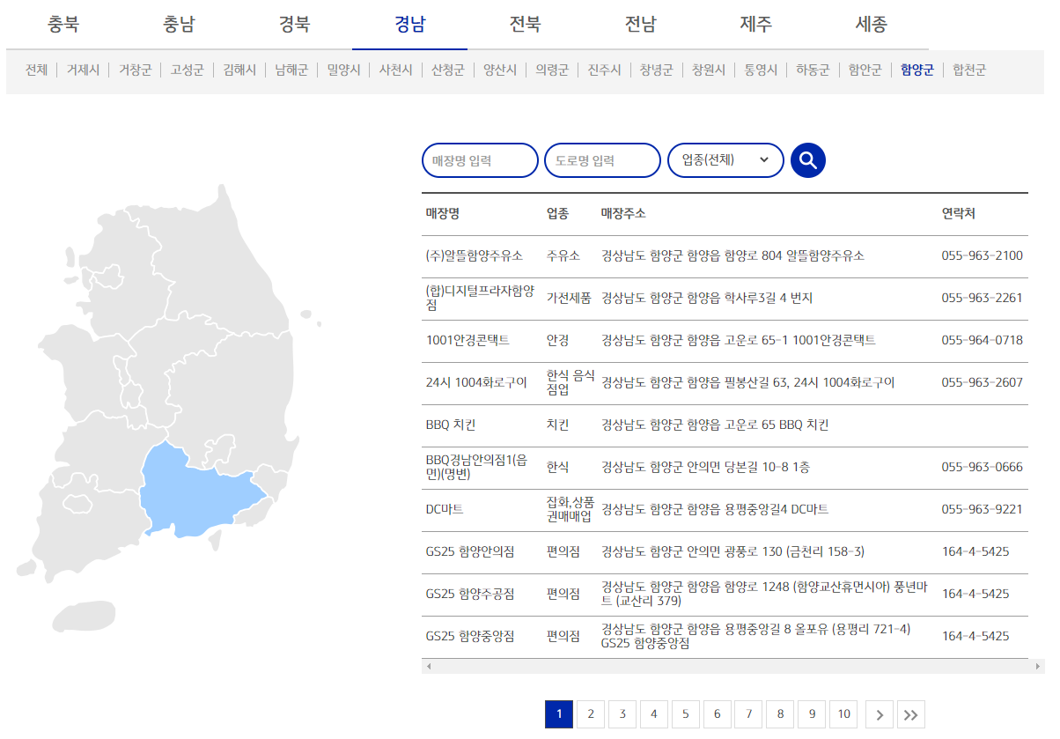Jump to last page double-arrow
1060x739 pixels.
click(x=910, y=714)
